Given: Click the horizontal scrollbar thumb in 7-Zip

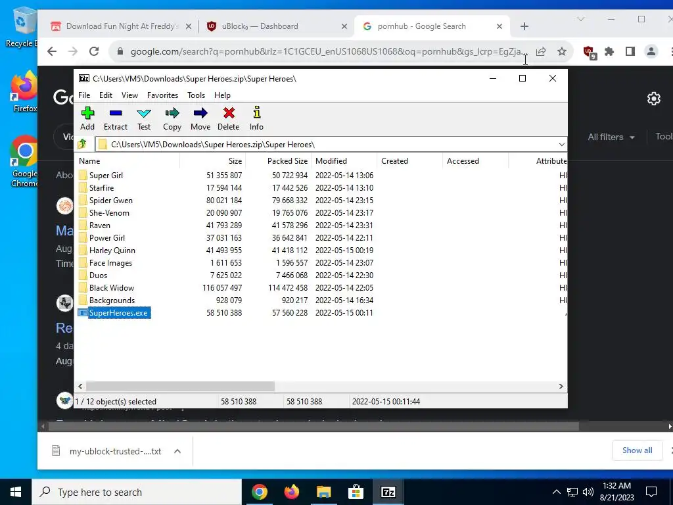Looking at the screenshot, I should point(180,386).
